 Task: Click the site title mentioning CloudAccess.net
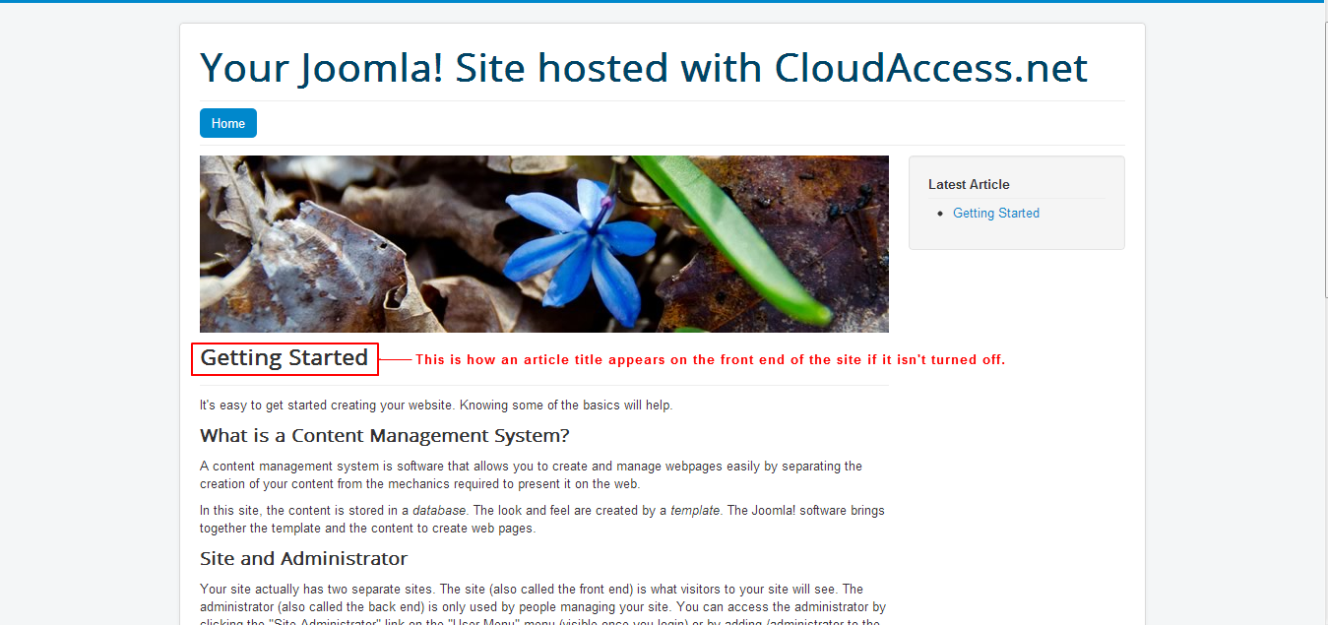(644, 68)
